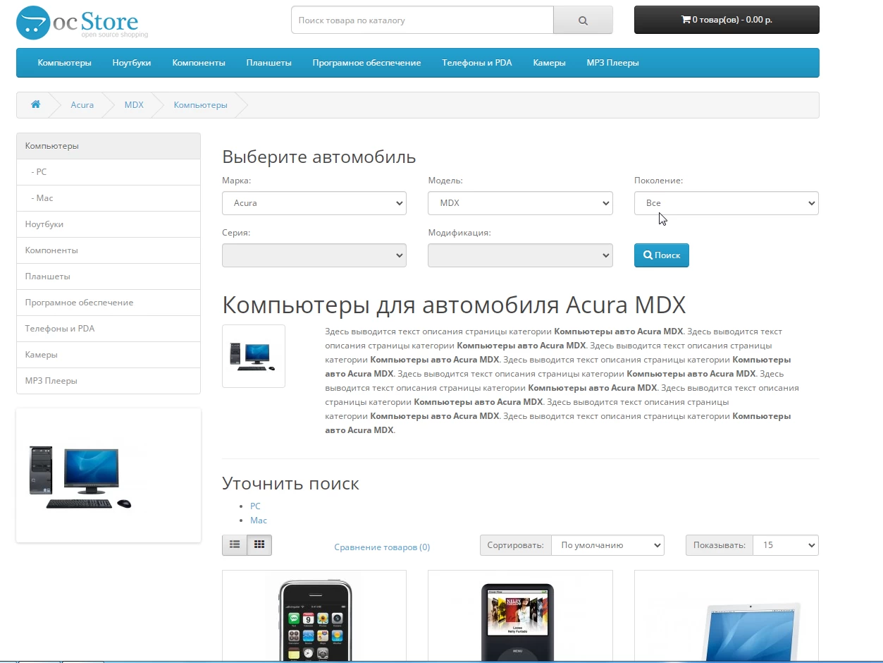The width and height of the screenshot is (883, 663).
Task: Click the Mac link under Уточнить поиск
Action: tap(259, 521)
